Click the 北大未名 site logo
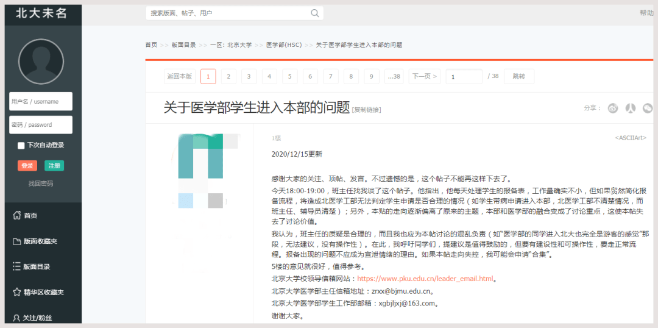 [x=41, y=13]
